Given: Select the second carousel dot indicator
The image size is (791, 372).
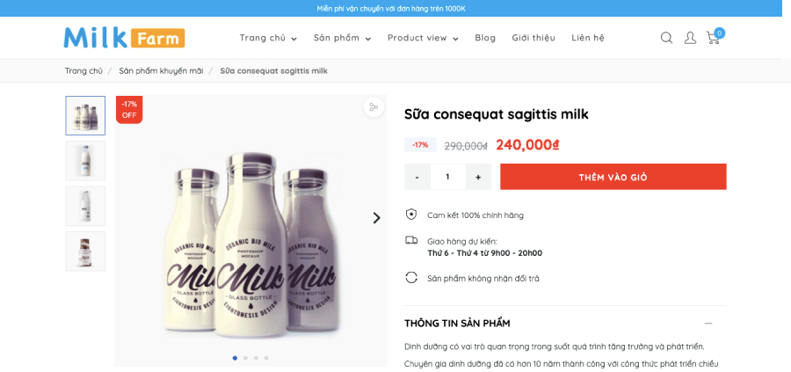Looking at the screenshot, I should [246, 358].
